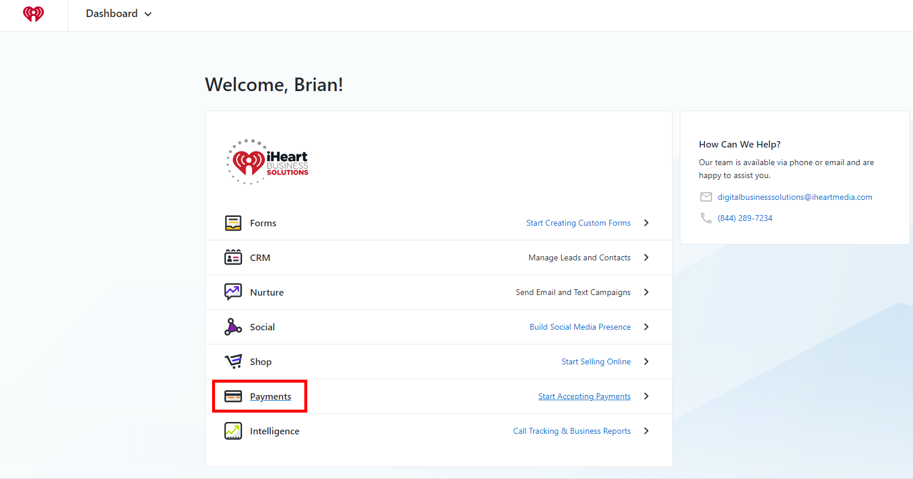
Task: Click Start Selling Online link
Action: [x=596, y=361]
